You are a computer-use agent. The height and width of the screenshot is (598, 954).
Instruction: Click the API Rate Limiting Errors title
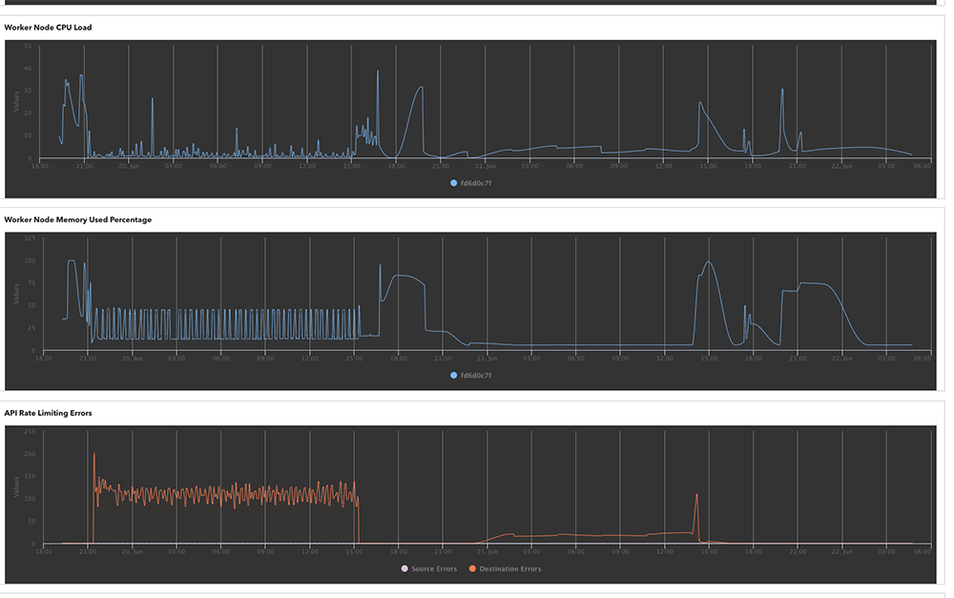[x=48, y=413]
